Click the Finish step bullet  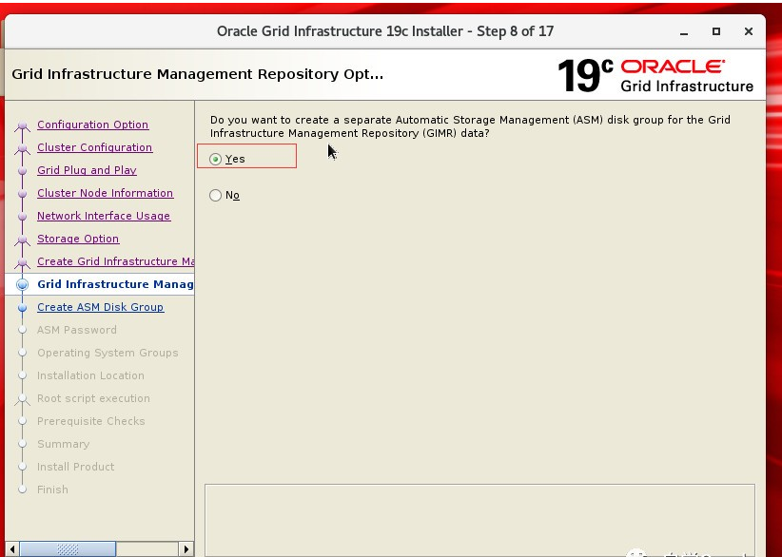tap(22, 490)
